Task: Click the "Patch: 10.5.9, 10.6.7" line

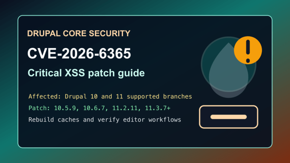Action: coord(99,108)
